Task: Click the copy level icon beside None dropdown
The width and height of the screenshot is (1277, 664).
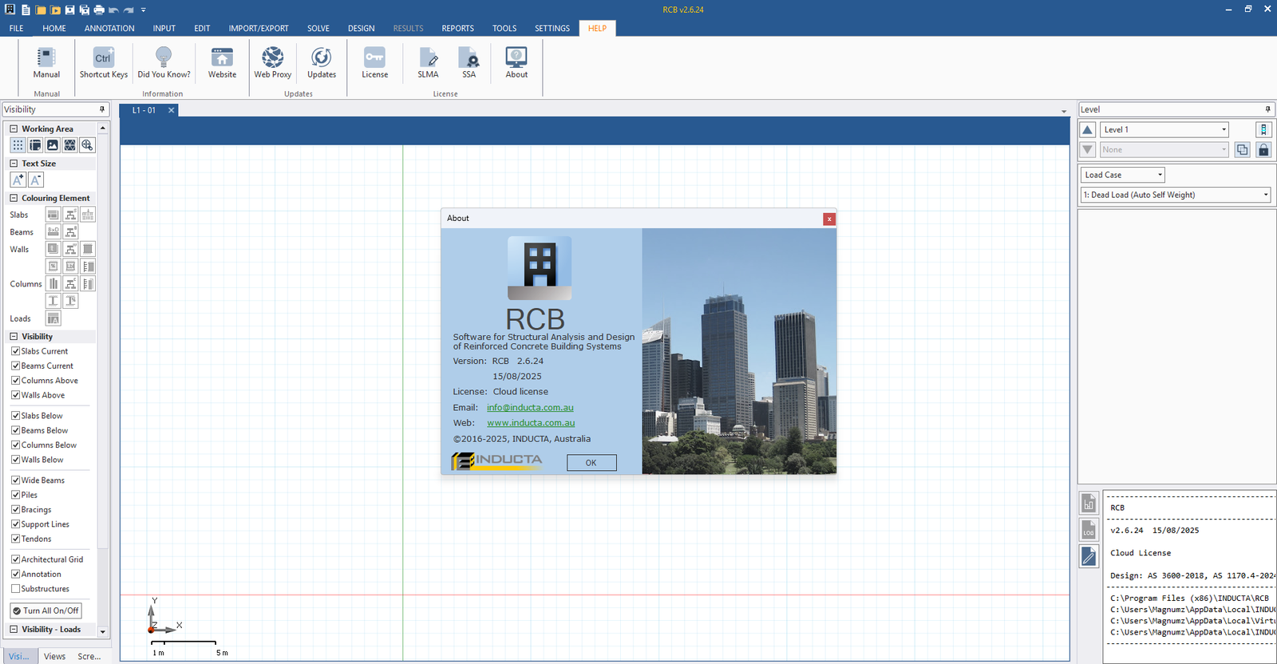Action: click(x=1242, y=149)
